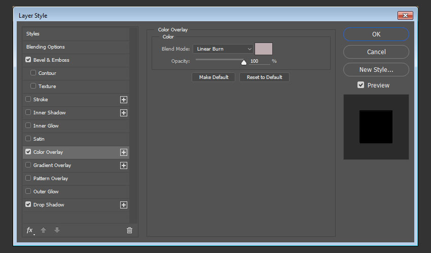Screen dimensions: 431x253
Task: Click the trash delete effect icon
Action: tap(129, 230)
